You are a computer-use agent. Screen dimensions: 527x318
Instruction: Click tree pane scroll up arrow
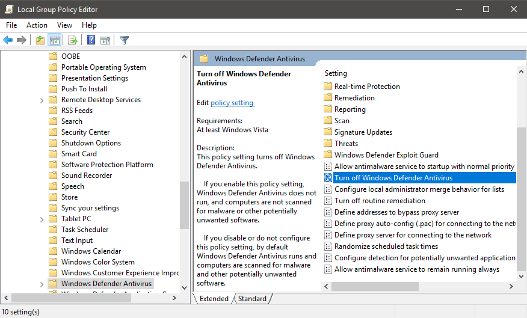pyautogui.click(x=184, y=57)
